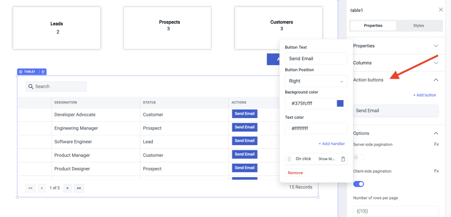This screenshot has height=217, width=451.
Task: Select the Customers card
Action: click(278, 28)
